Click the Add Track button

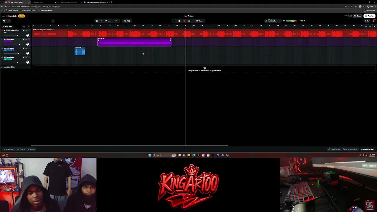pyautogui.click(x=8, y=26)
